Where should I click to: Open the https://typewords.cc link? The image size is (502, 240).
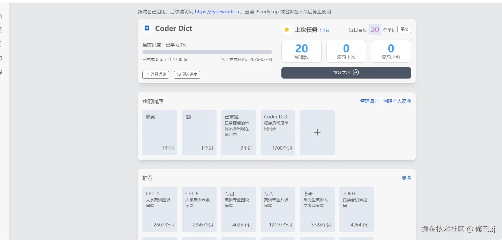coord(217,12)
